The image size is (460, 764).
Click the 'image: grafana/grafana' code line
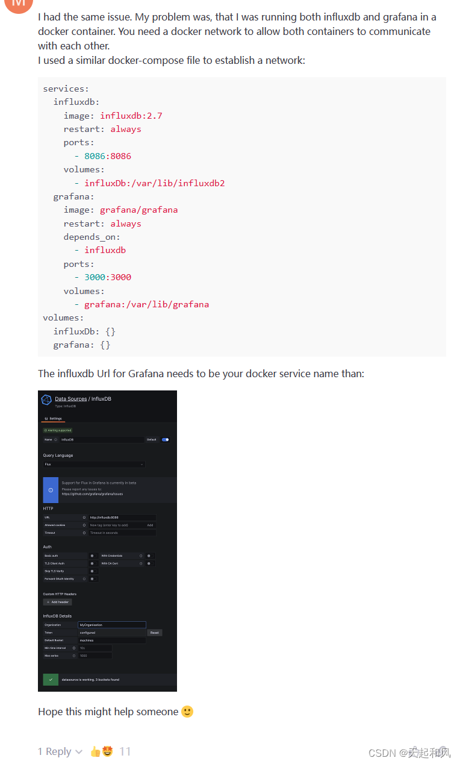tap(121, 210)
